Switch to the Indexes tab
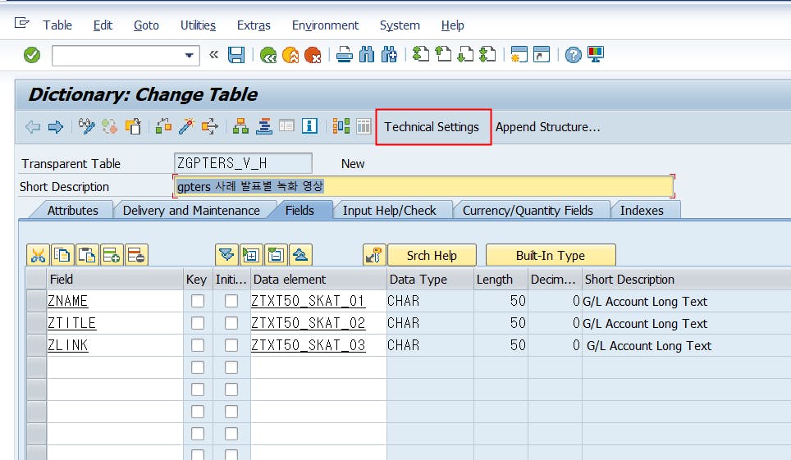The height and width of the screenshot is (460, 791). [x=642, y=211]
